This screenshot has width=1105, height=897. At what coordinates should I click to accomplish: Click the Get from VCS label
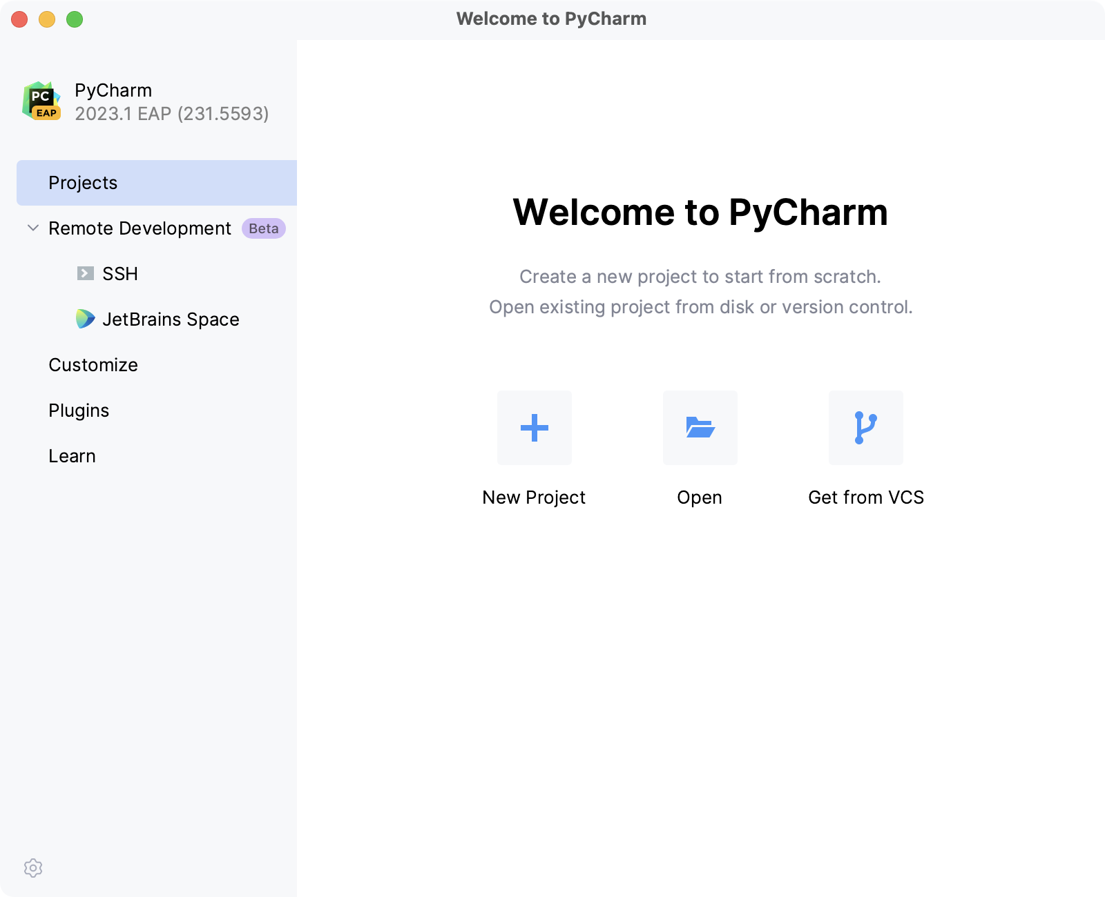coord(866,497)
